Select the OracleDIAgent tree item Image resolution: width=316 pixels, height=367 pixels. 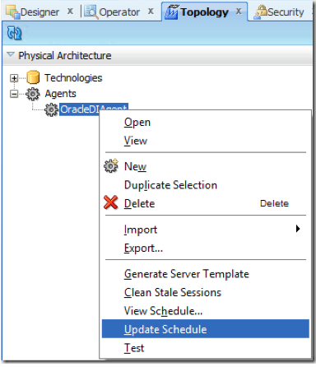pyautogui.click(x=94, y=109)
